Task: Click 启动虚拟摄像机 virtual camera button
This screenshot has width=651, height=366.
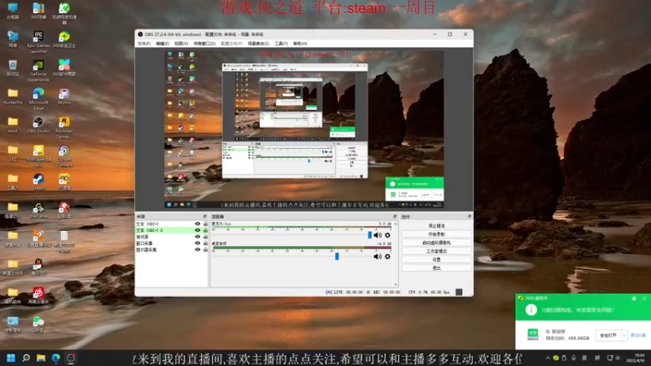Action: pyautogui.click(x=436, y=242)
